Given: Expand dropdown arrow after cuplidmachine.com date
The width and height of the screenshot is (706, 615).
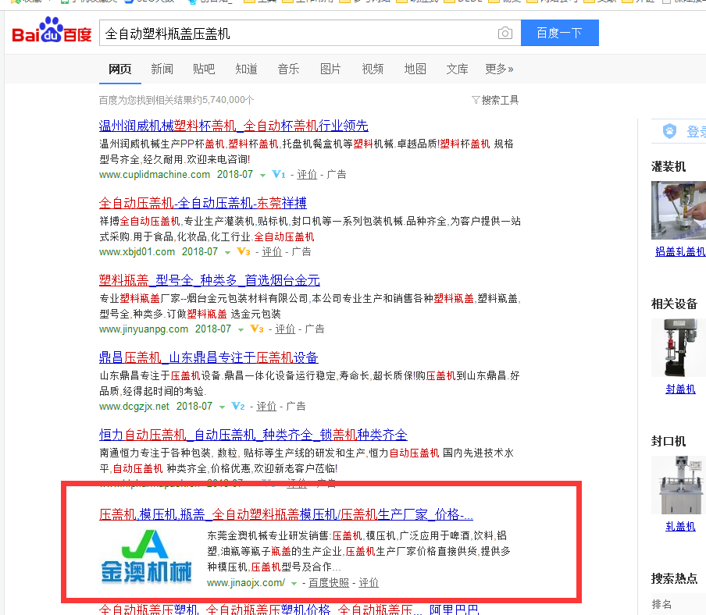Looking at the screenshot, I should click(263, 175).
